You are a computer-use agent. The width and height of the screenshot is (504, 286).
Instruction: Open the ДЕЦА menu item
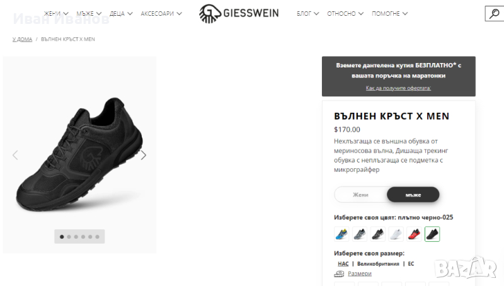point(121,13)
